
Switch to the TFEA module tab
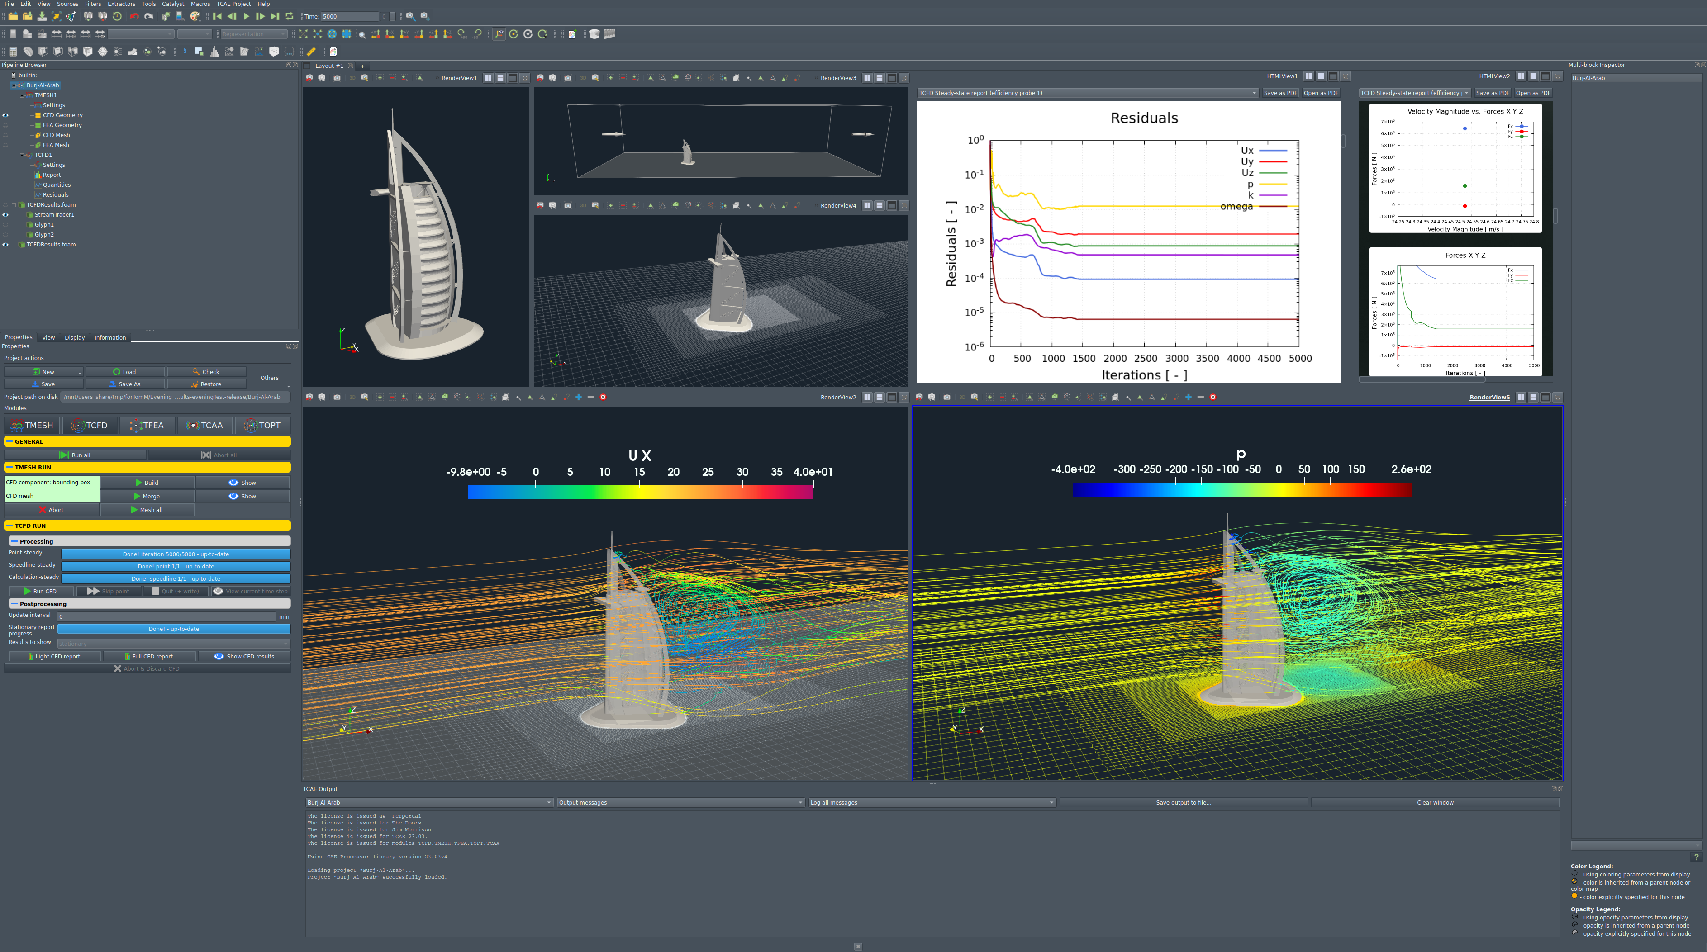point(147,425)
